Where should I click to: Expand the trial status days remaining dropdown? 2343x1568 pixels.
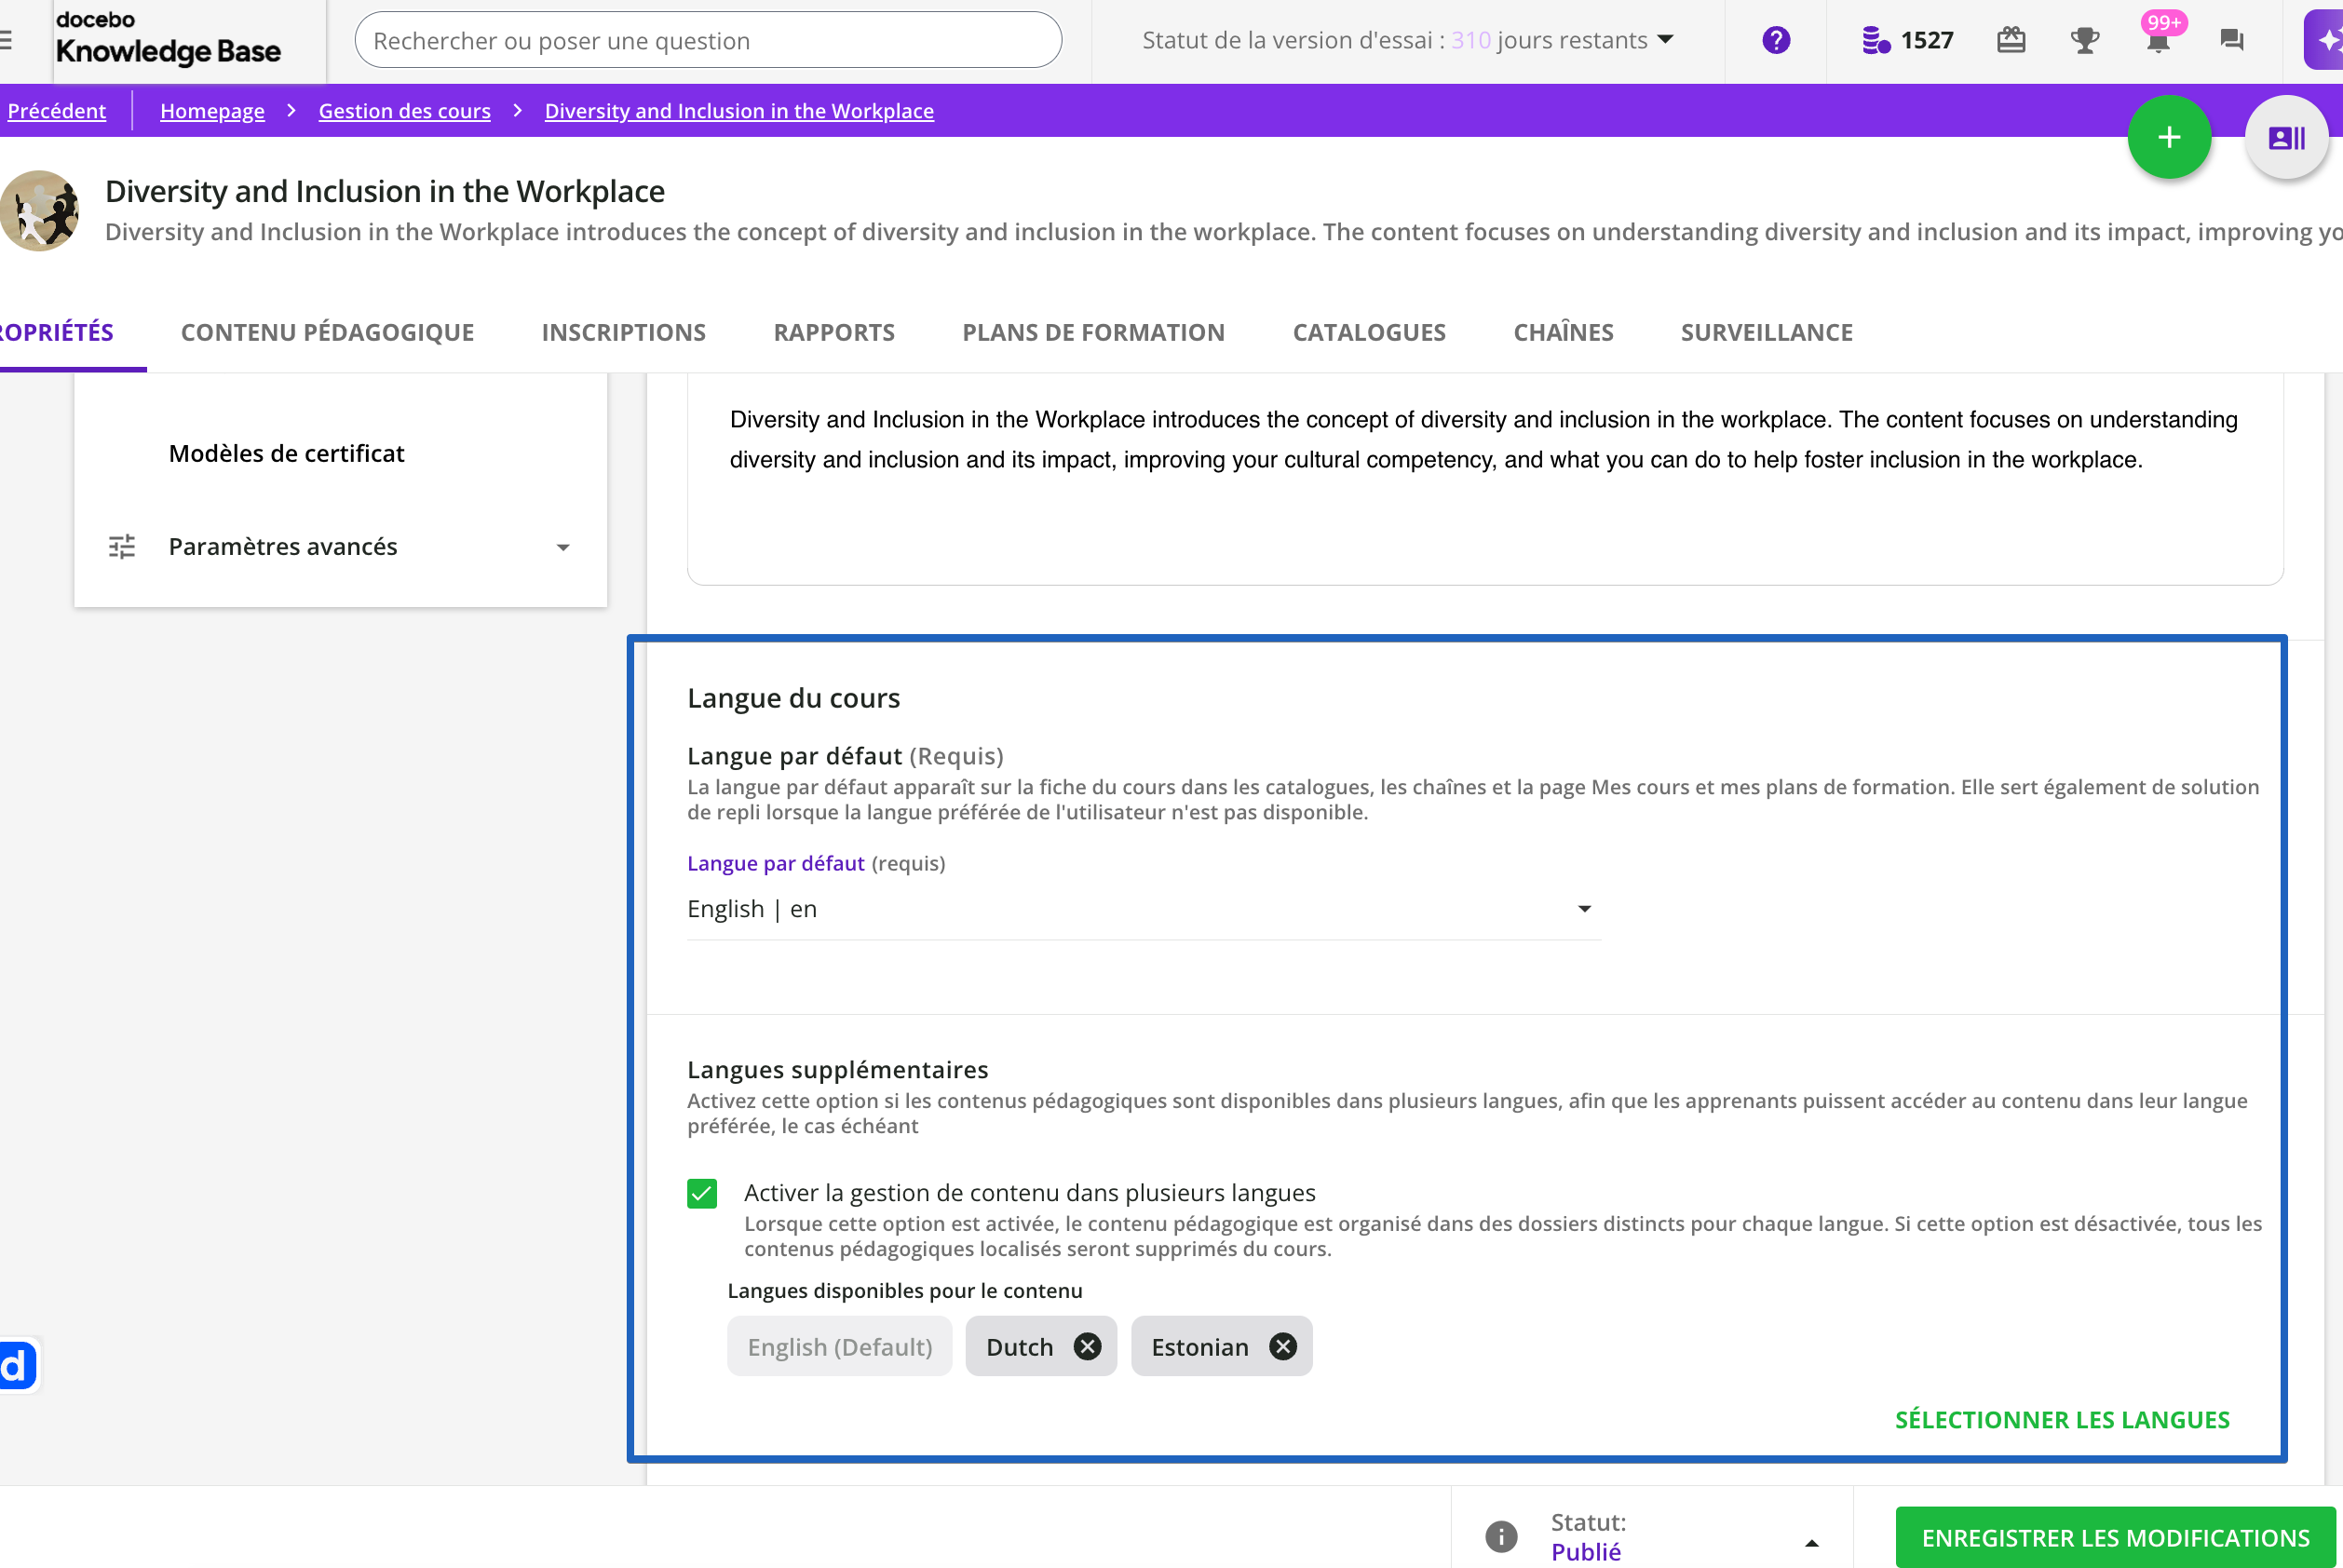1664,40
